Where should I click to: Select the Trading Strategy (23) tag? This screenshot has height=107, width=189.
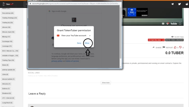click(x=10, y=18)
